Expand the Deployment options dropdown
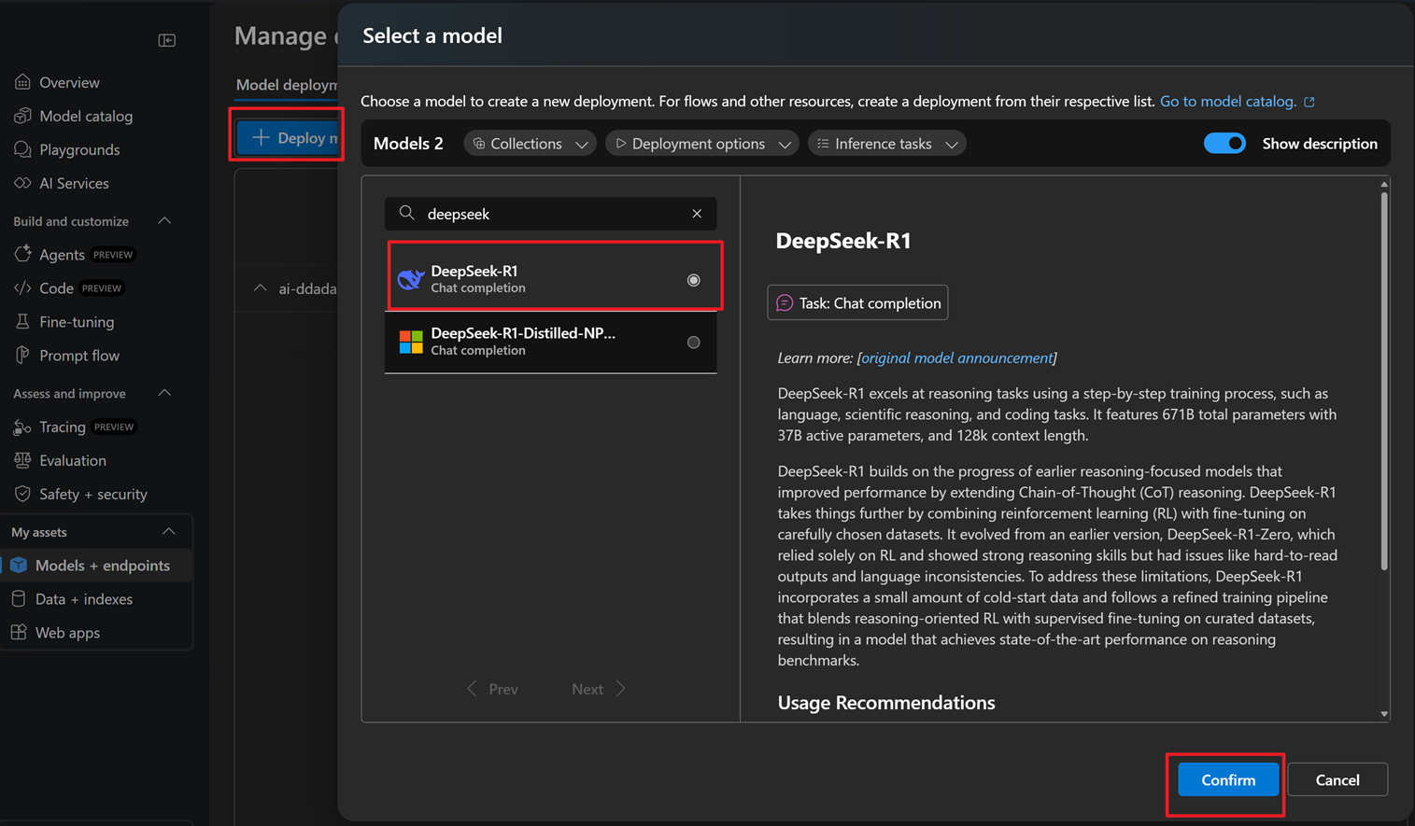1415x826 pixels. point(701,144)
